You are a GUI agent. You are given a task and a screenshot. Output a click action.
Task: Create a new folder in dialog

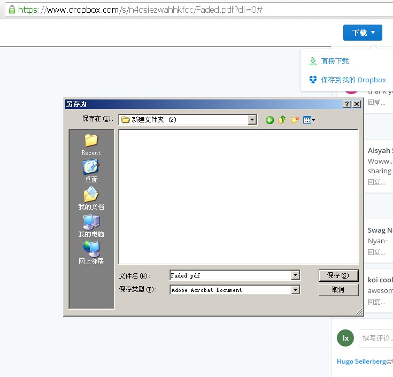294,120
